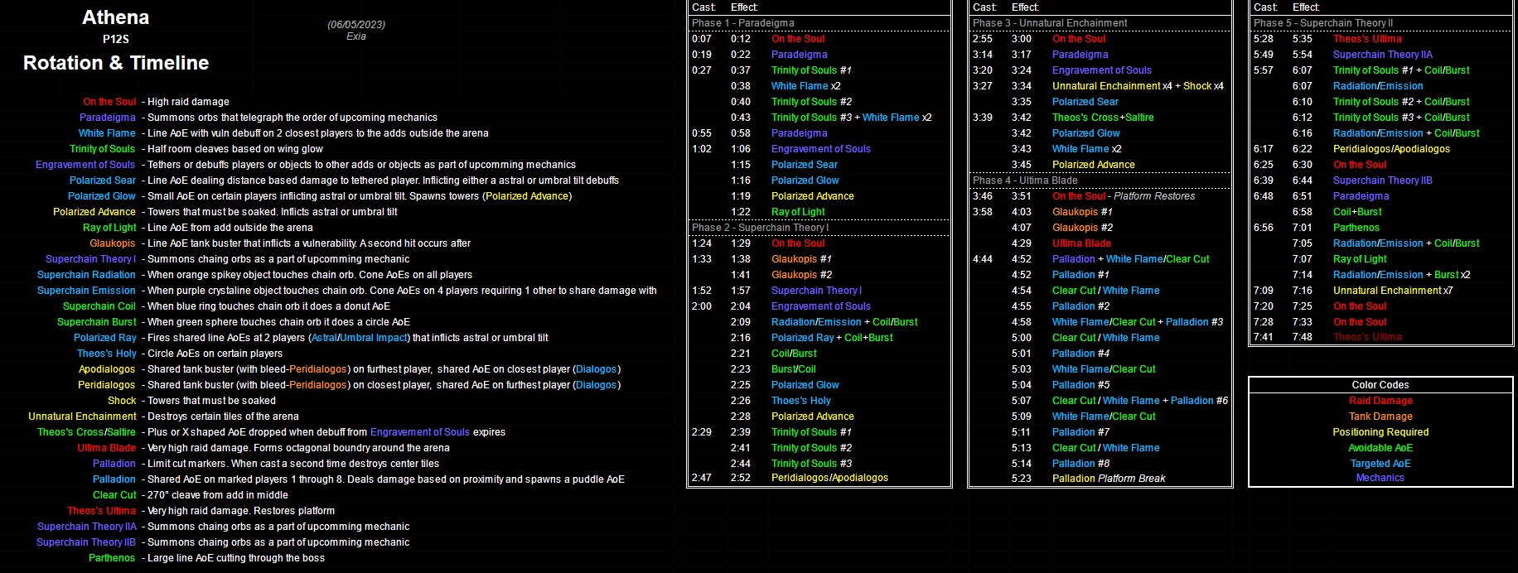Click the Ultima Blade effect at 4:29

[1081, 243]
